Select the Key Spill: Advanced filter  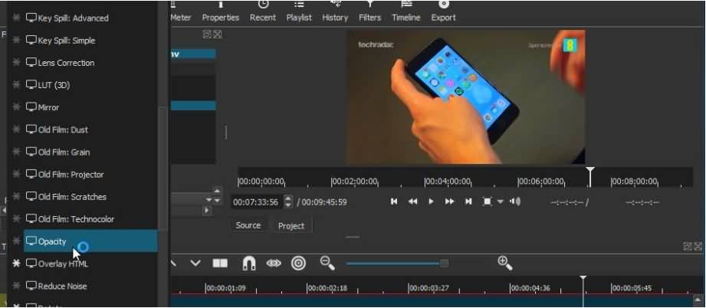point(90,18)
